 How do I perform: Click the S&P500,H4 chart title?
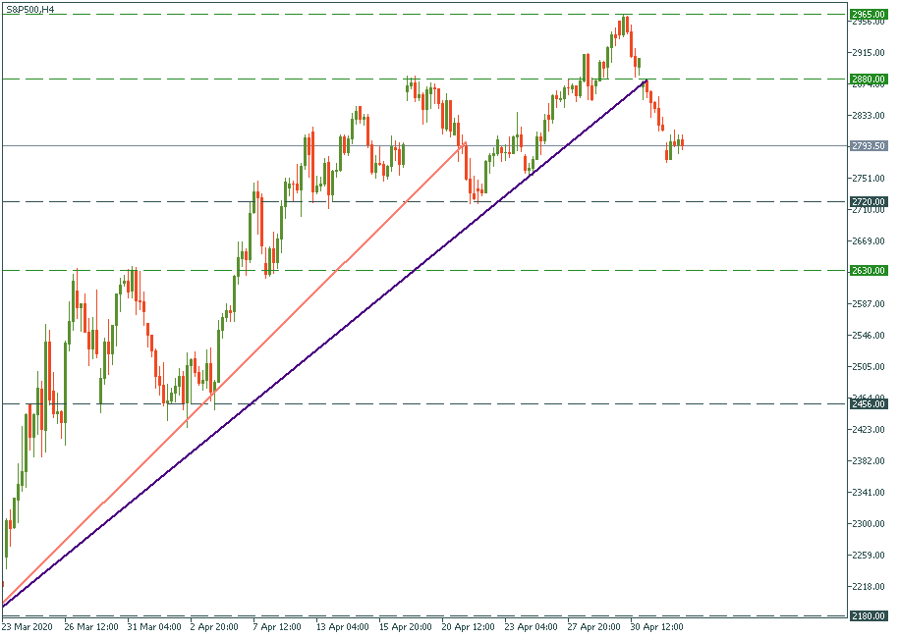(28, 9)
